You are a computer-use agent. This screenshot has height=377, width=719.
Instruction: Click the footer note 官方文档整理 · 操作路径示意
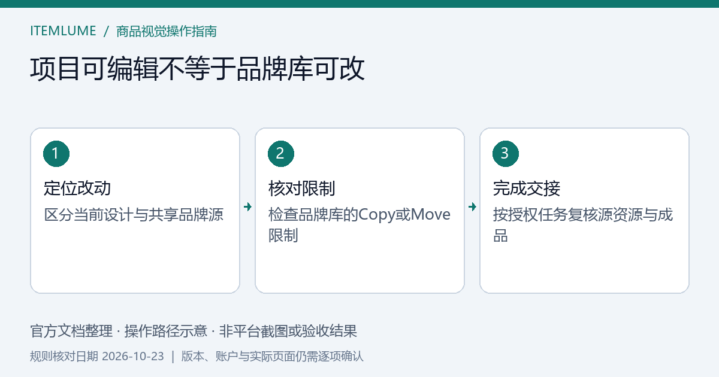click(x=119, y=331)
